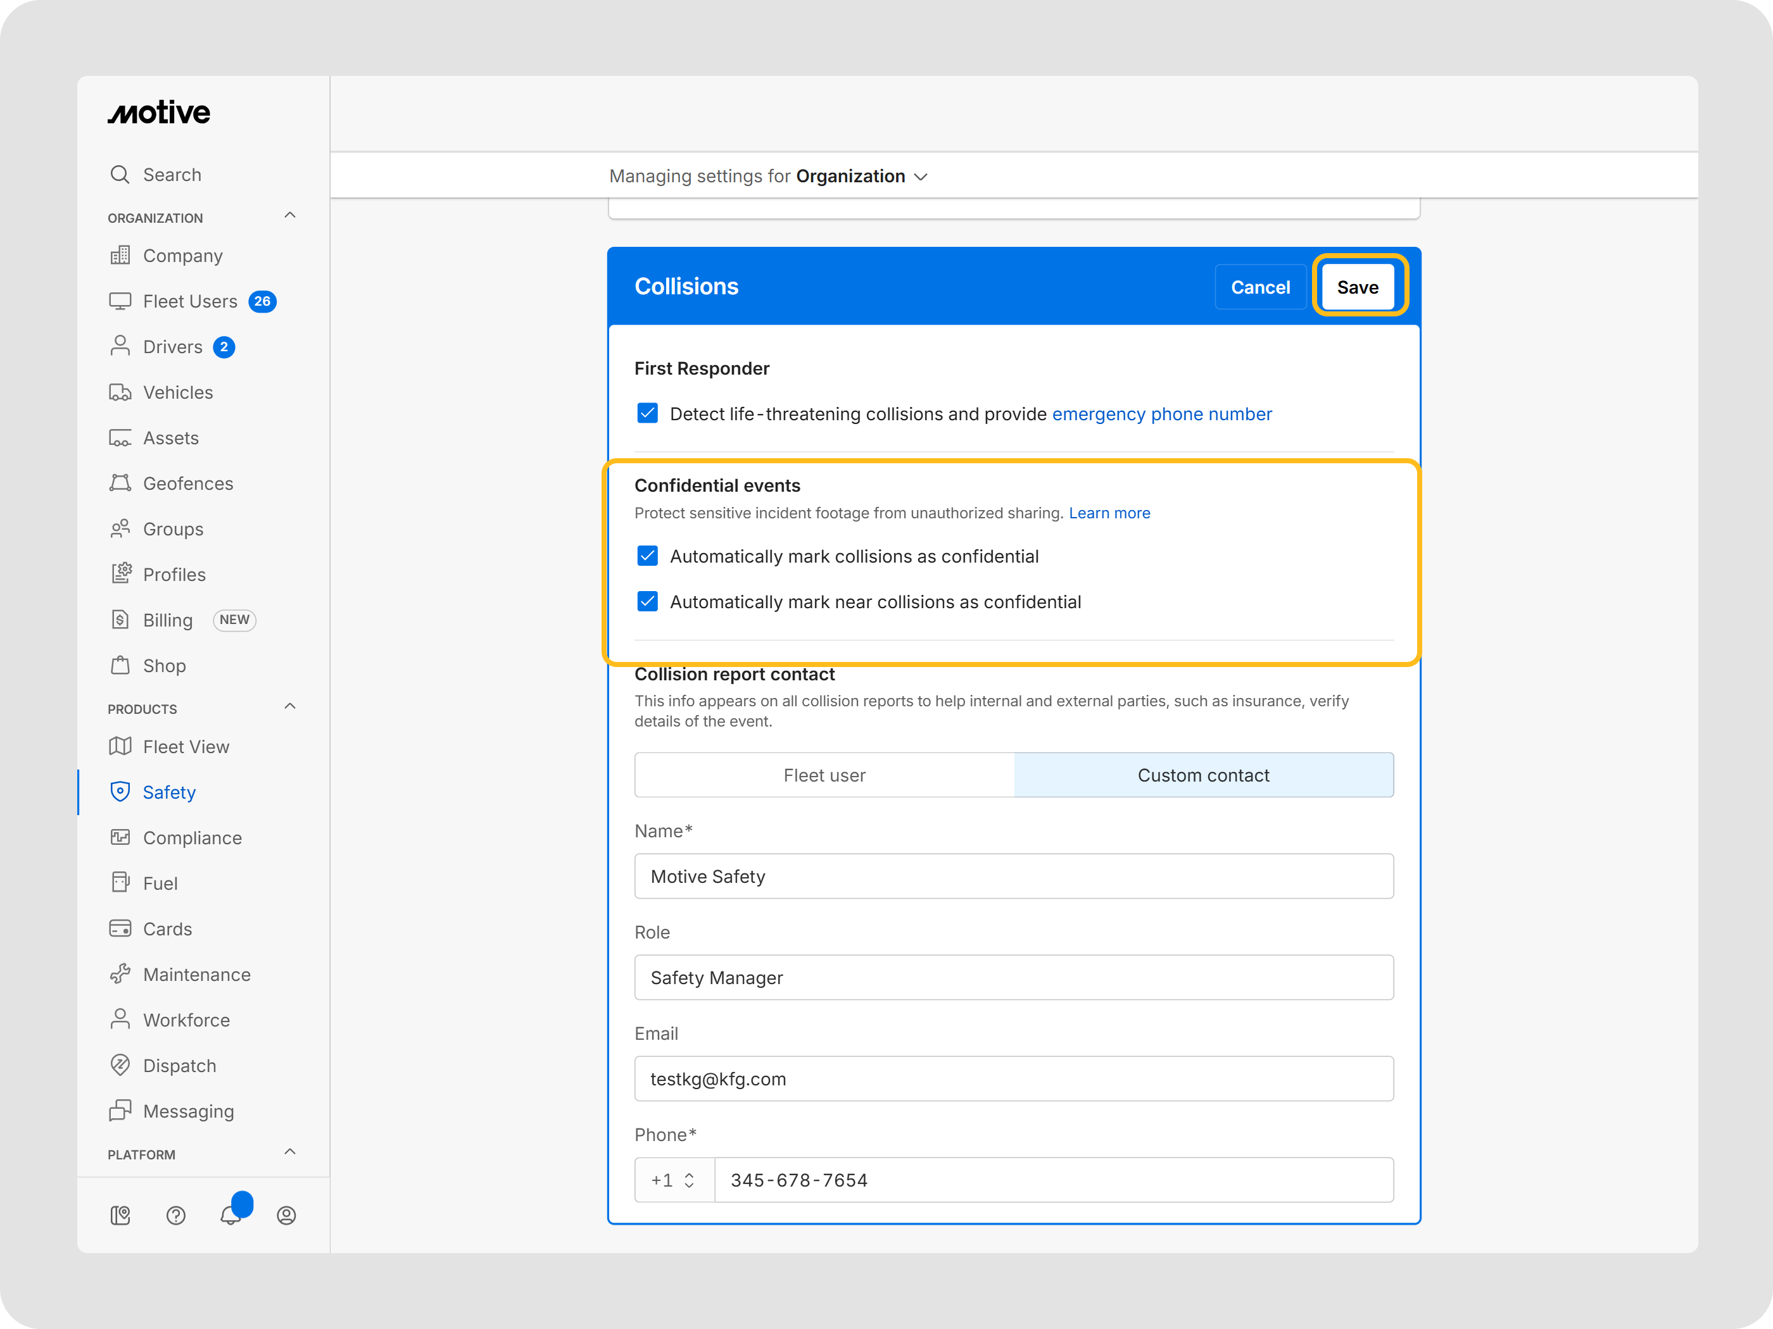Uncheck detect life-threatening collisions checkbox
Screen dimensions: 1773x1329
point(648,413)
